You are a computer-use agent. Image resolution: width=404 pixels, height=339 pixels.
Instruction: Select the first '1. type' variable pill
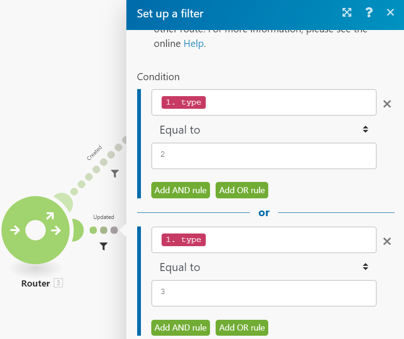pyautogui.click(x=184, y=102)
